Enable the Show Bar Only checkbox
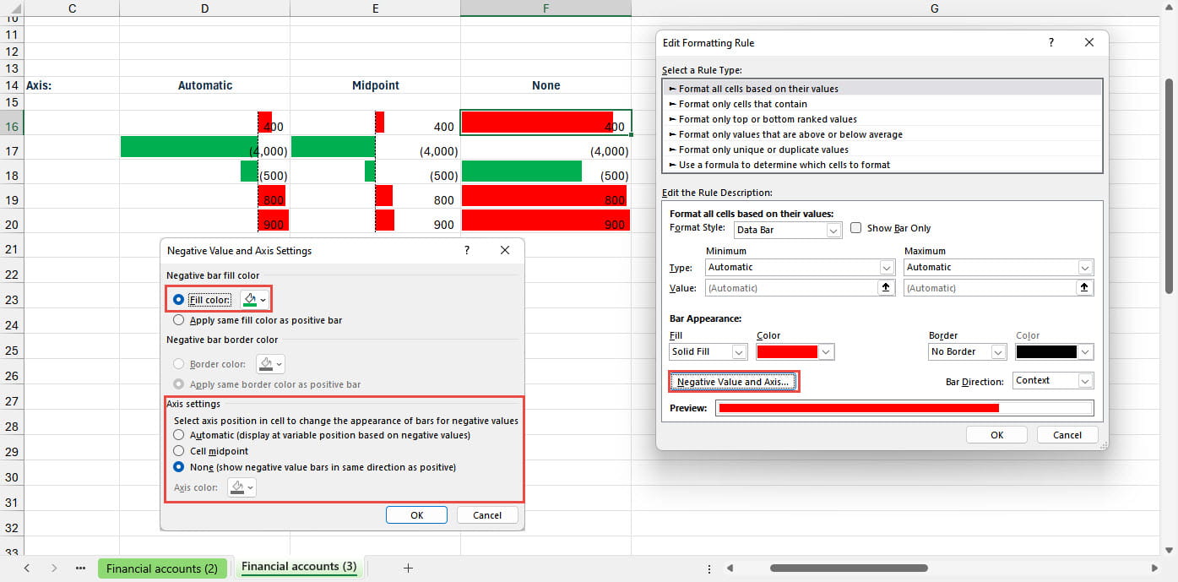 tap(856, 228)
